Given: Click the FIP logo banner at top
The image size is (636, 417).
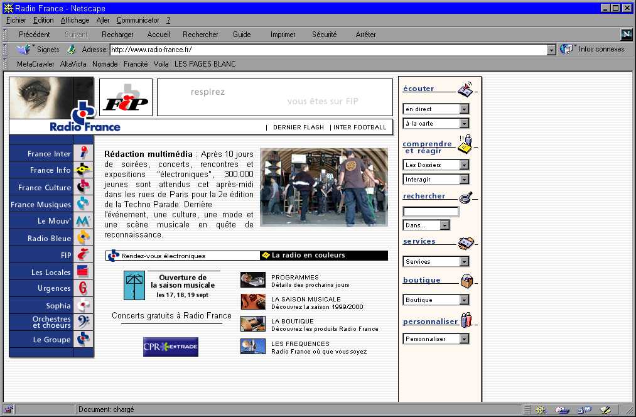Looking at the screenshot, I should tap(126, 97).
